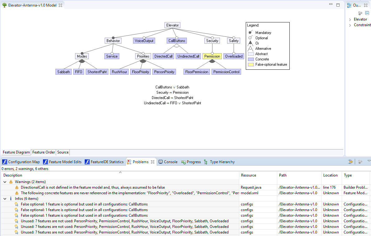Collapse the Warnings group in Problems view
Viewport: 371px width, 236px height.
point(5,182)
